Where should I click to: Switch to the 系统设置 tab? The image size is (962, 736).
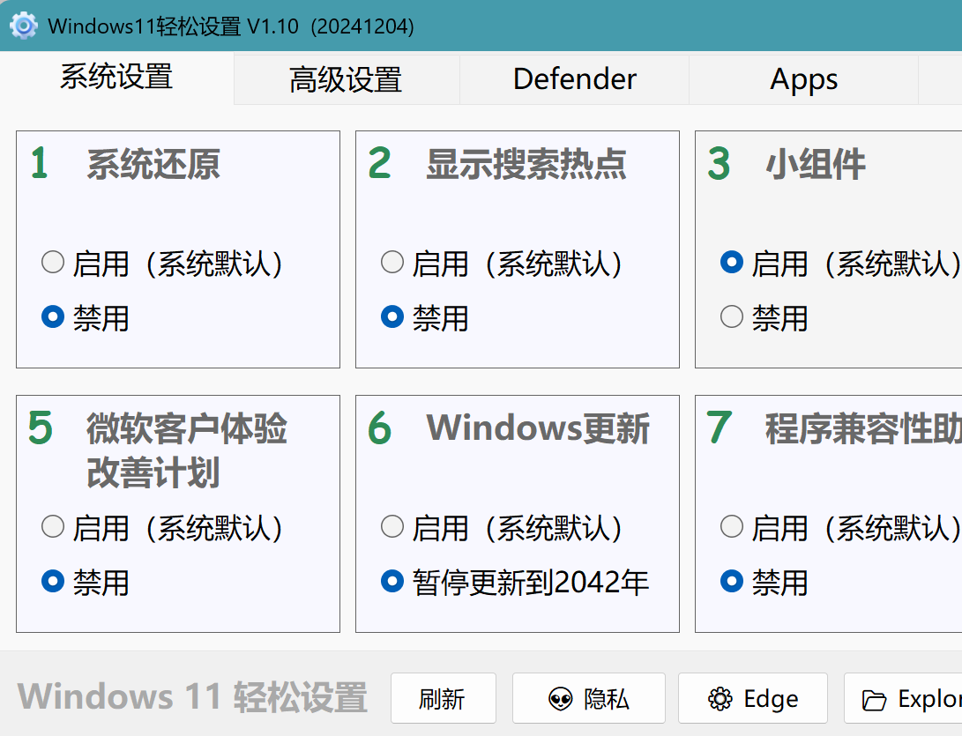pos(116,78)
